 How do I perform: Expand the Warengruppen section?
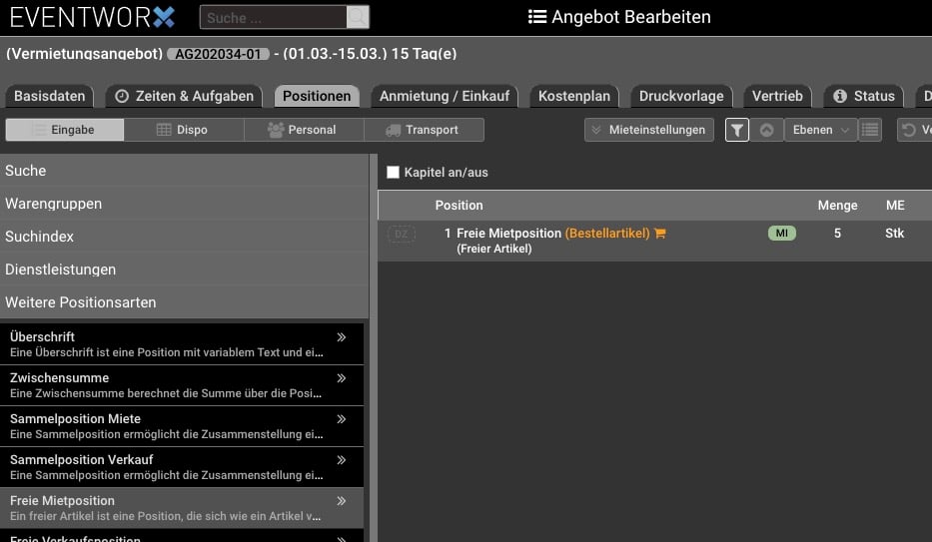tap(183, 204)
